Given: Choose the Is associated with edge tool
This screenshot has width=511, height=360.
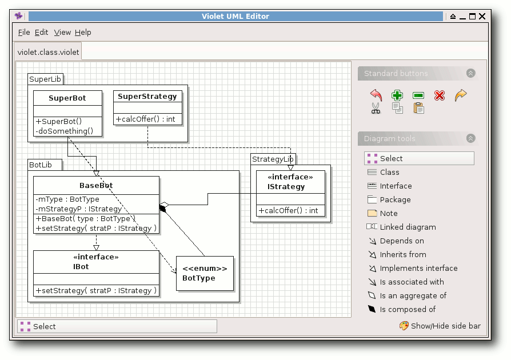Looking at the screenshot, I should click(405, 282).
